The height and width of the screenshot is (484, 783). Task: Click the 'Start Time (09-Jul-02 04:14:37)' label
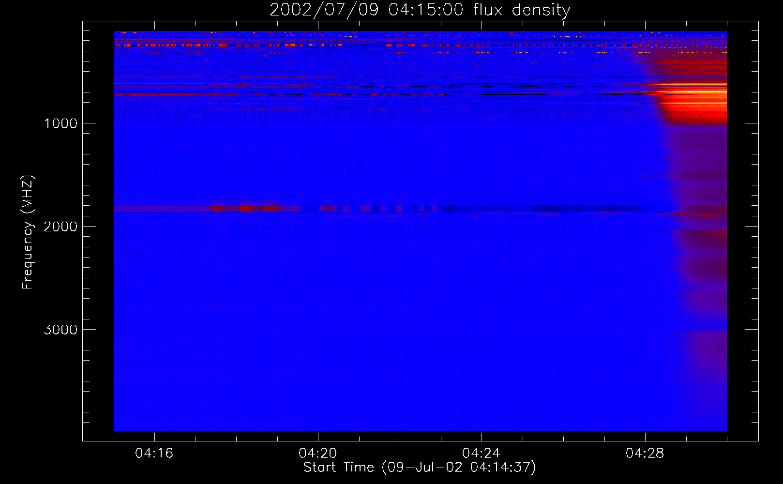pyautogui.click(x=420, y=468)
